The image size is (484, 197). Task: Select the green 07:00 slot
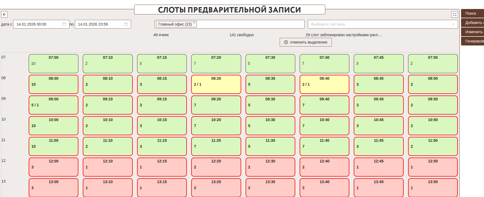click(54, 64)
